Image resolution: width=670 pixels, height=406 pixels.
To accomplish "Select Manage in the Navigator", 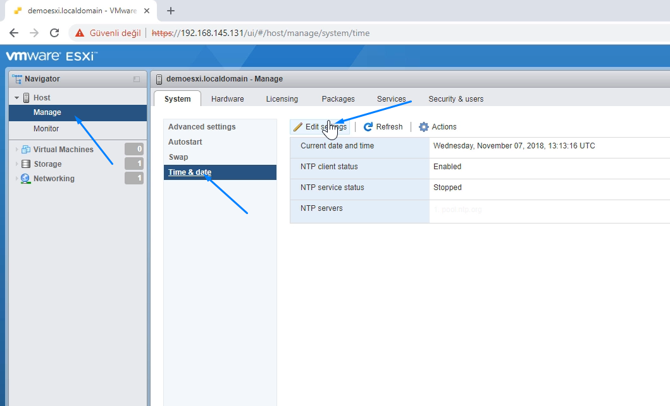I will [78, 112].
